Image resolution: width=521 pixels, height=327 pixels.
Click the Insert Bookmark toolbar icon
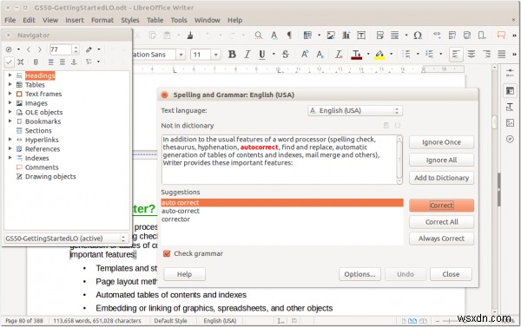tap(482, 36)
